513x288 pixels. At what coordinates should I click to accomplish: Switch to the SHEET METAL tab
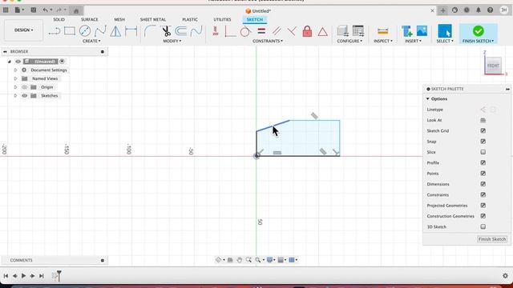[x=153, y=19]
